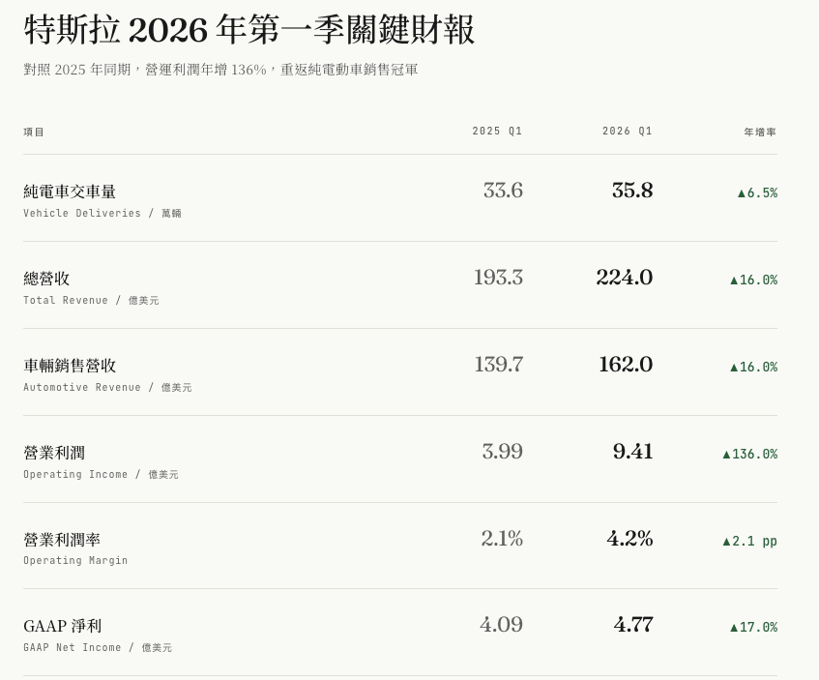The width and height of the screenshot is (819, 680).
Task: Click the 2026 Q1 deliveries value 35.8
Action: pyautogui.click(x=632, y=191)
